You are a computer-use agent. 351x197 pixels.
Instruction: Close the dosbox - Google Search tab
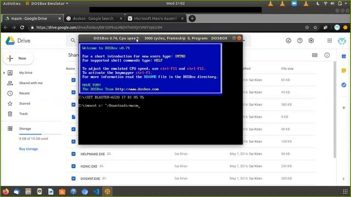tap(121, 19)
